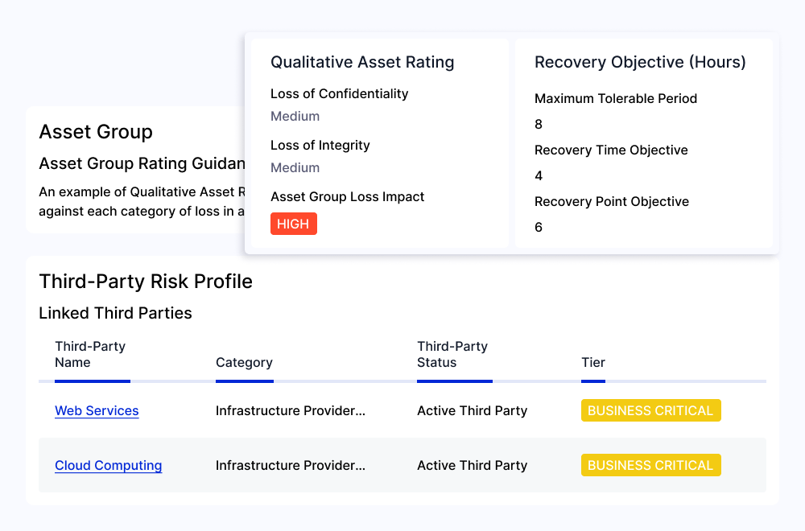This screenshot has height=531, width=805.
Task: Click the Medium value under Loss of Confidentiality
Action: [295, 117]
